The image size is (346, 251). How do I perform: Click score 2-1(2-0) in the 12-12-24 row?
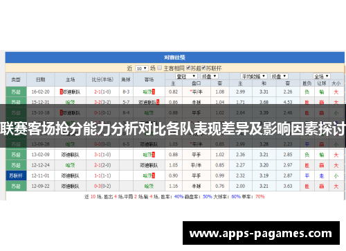[102, 165]
